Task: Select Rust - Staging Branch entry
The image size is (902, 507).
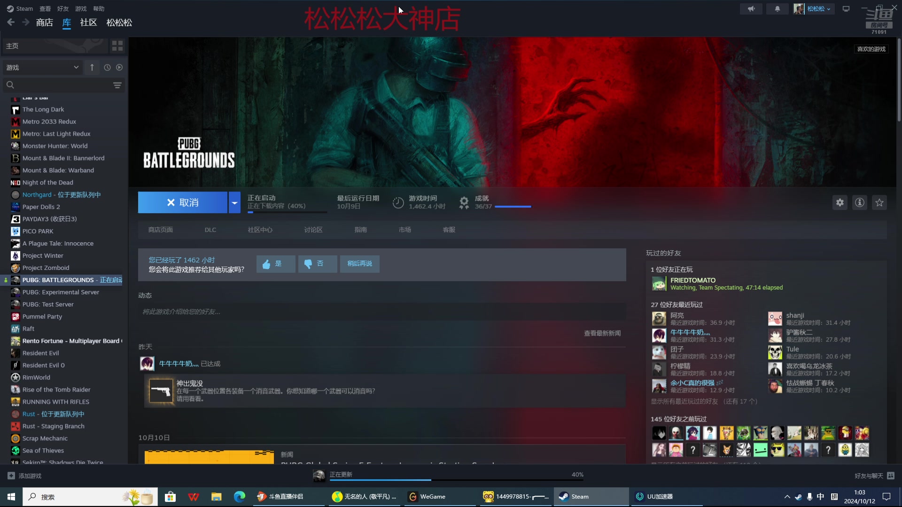Action: click(x=54, y=426)
